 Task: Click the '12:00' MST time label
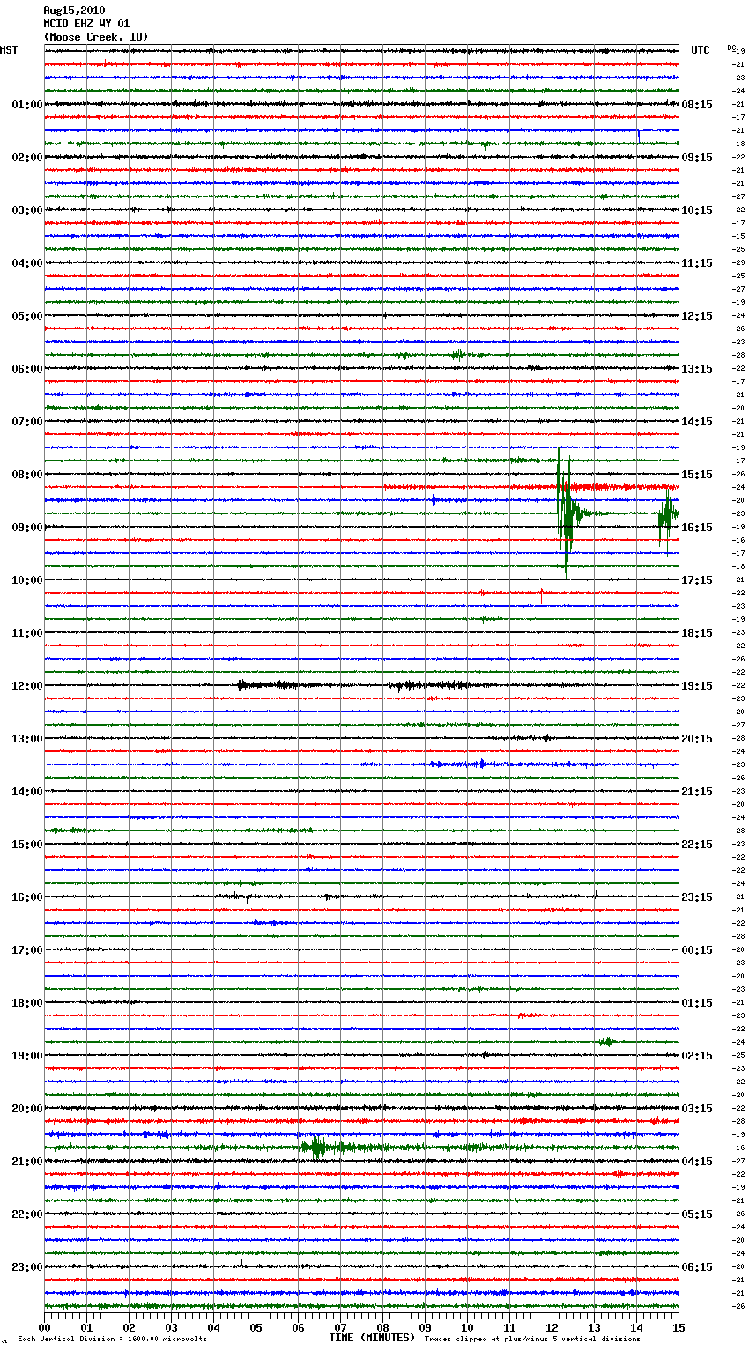coord(27,686)
